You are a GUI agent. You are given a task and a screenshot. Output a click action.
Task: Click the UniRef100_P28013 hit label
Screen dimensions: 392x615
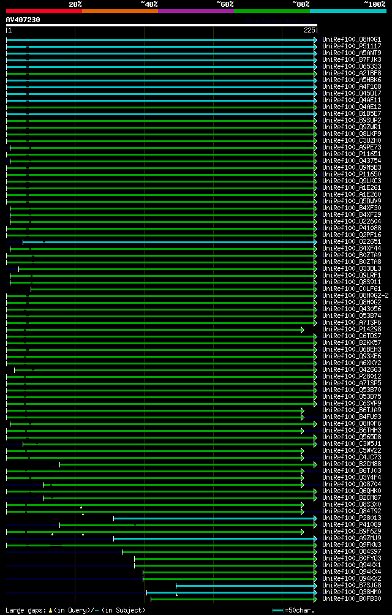pos(351,518)
